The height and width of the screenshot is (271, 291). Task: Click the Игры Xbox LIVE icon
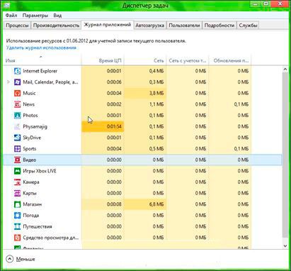pos(17,171)
